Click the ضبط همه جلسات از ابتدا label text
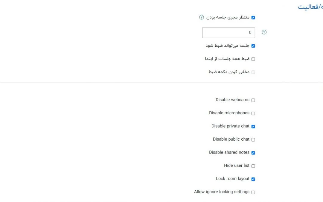Screen dimensions: 323x202 (227, 59)
